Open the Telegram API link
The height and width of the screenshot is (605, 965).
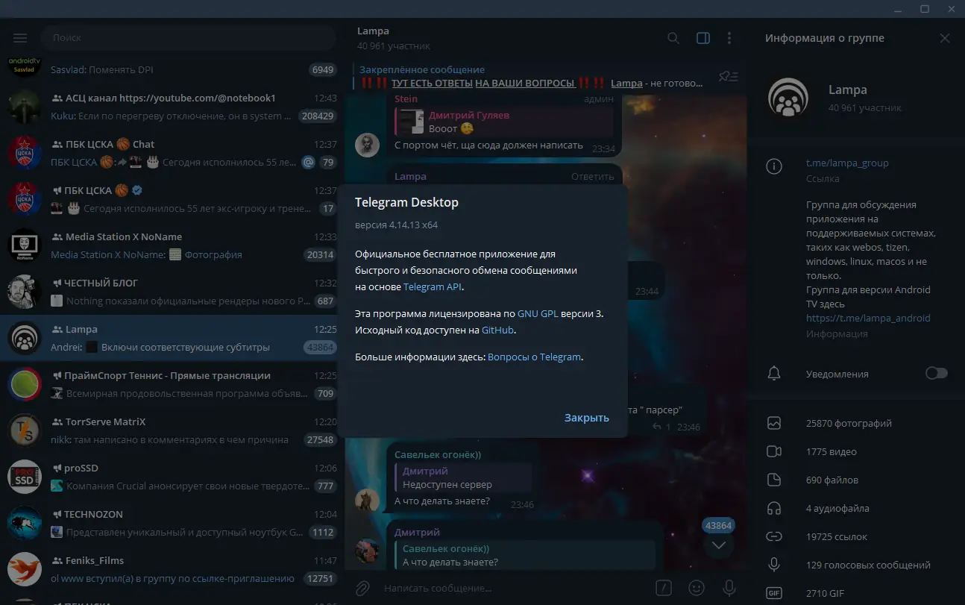pos(433,286)
